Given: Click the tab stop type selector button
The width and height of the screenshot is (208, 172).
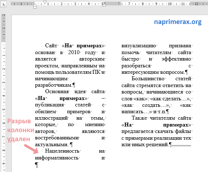Looking at the screenshot, I should pos(4,4).
